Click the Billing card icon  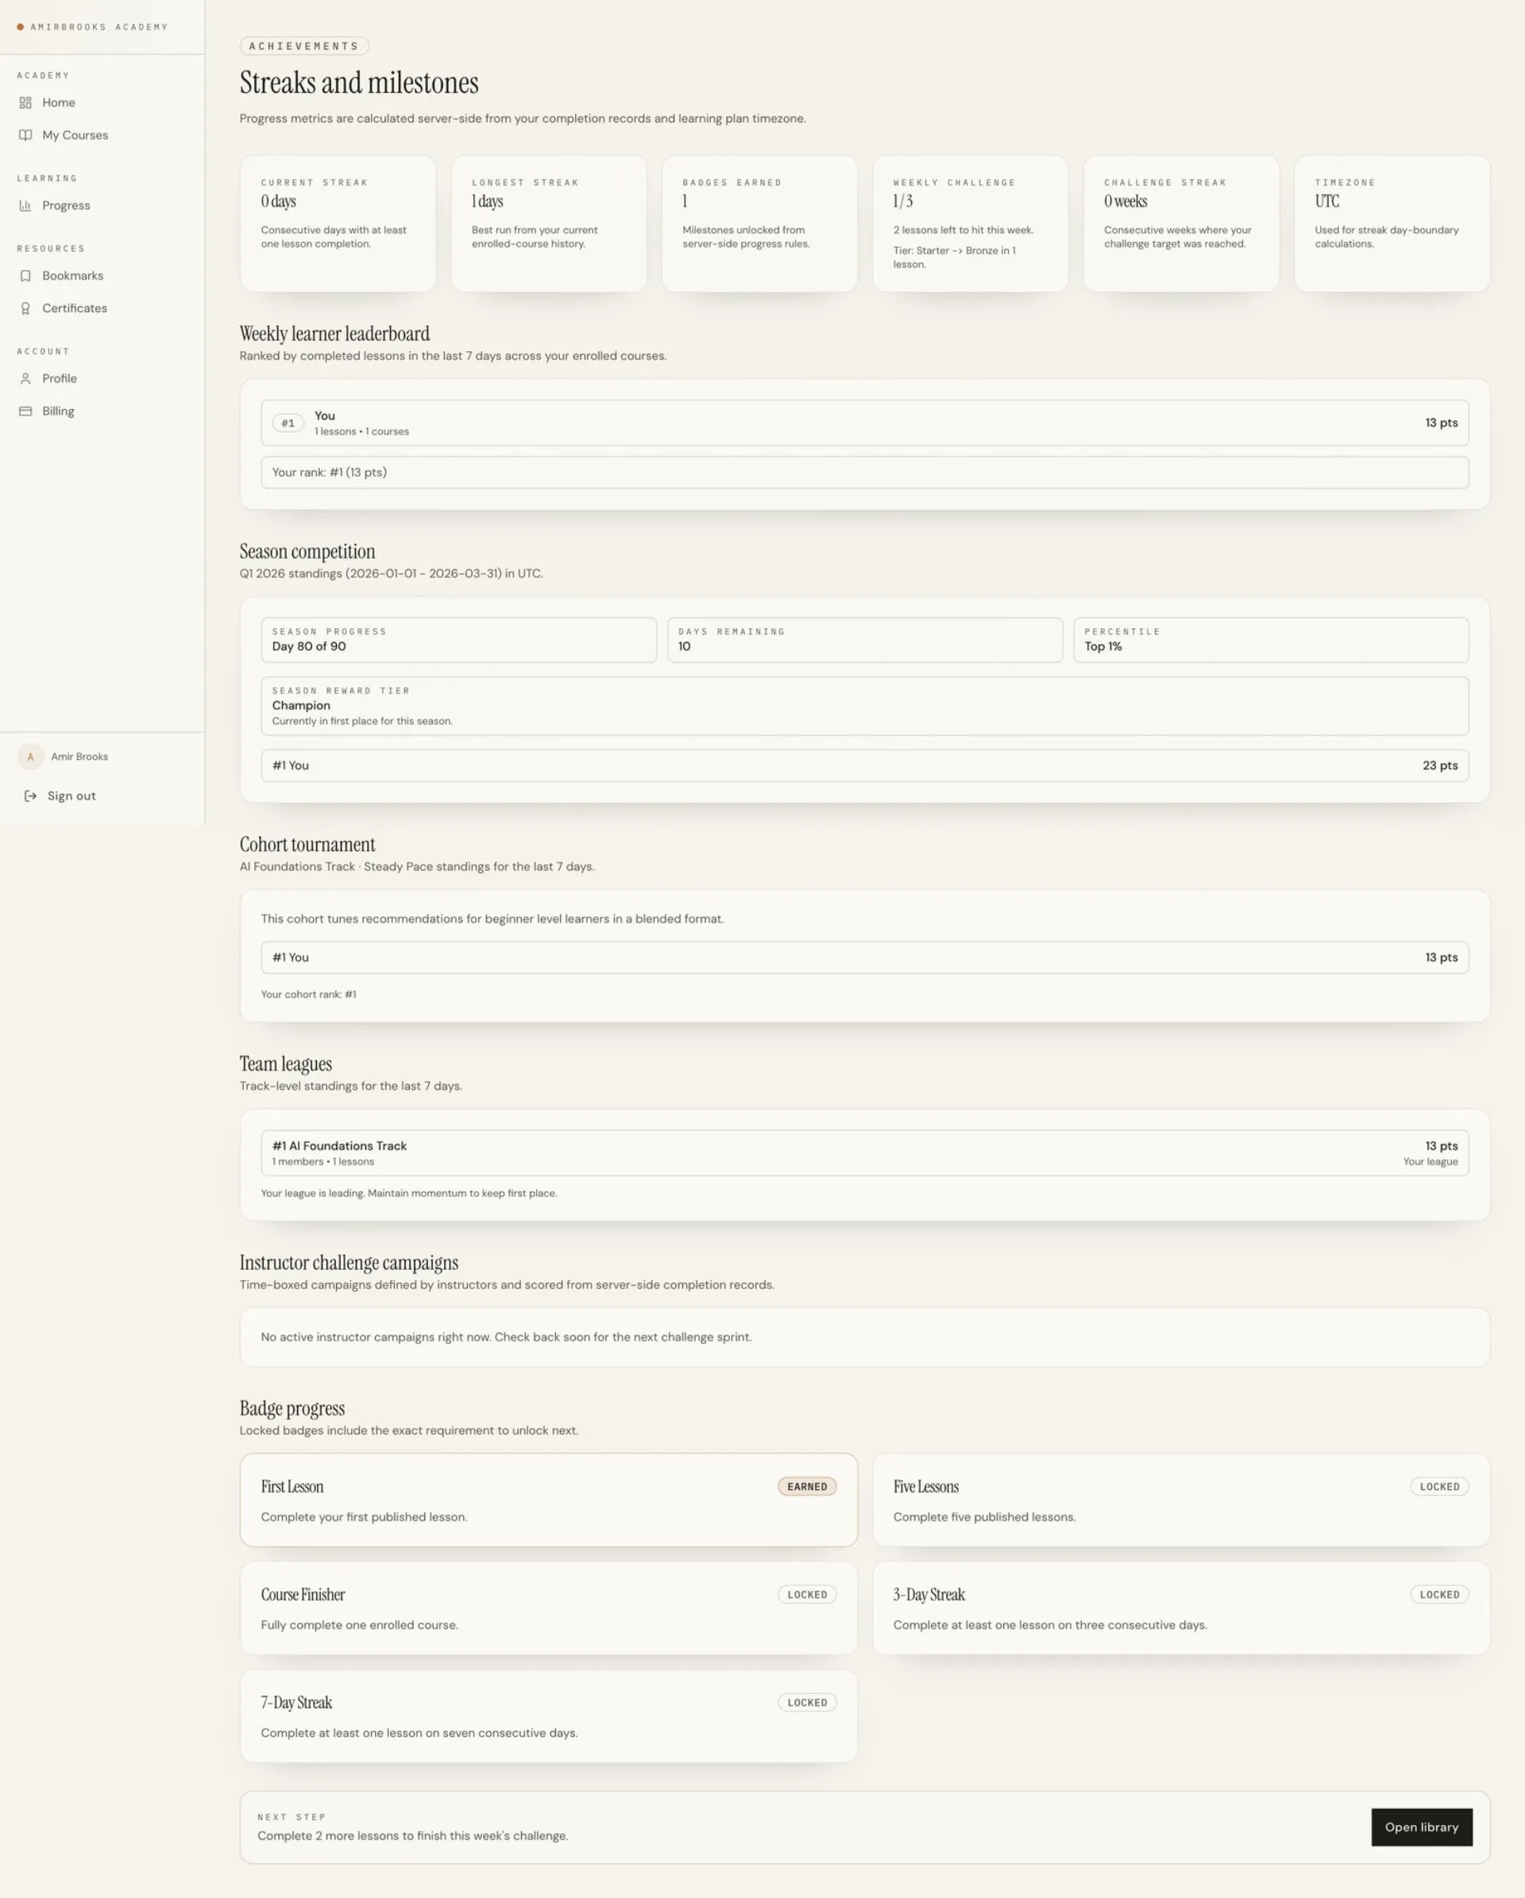pyautogui.click(x=25, y=411)
